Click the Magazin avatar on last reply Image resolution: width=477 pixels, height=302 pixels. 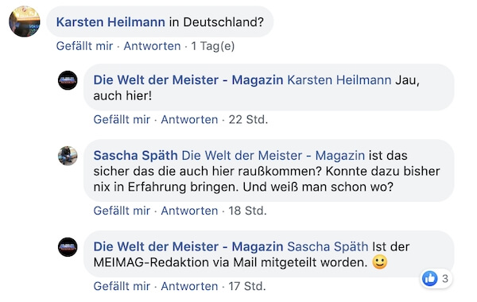click(x=68, y=247)
